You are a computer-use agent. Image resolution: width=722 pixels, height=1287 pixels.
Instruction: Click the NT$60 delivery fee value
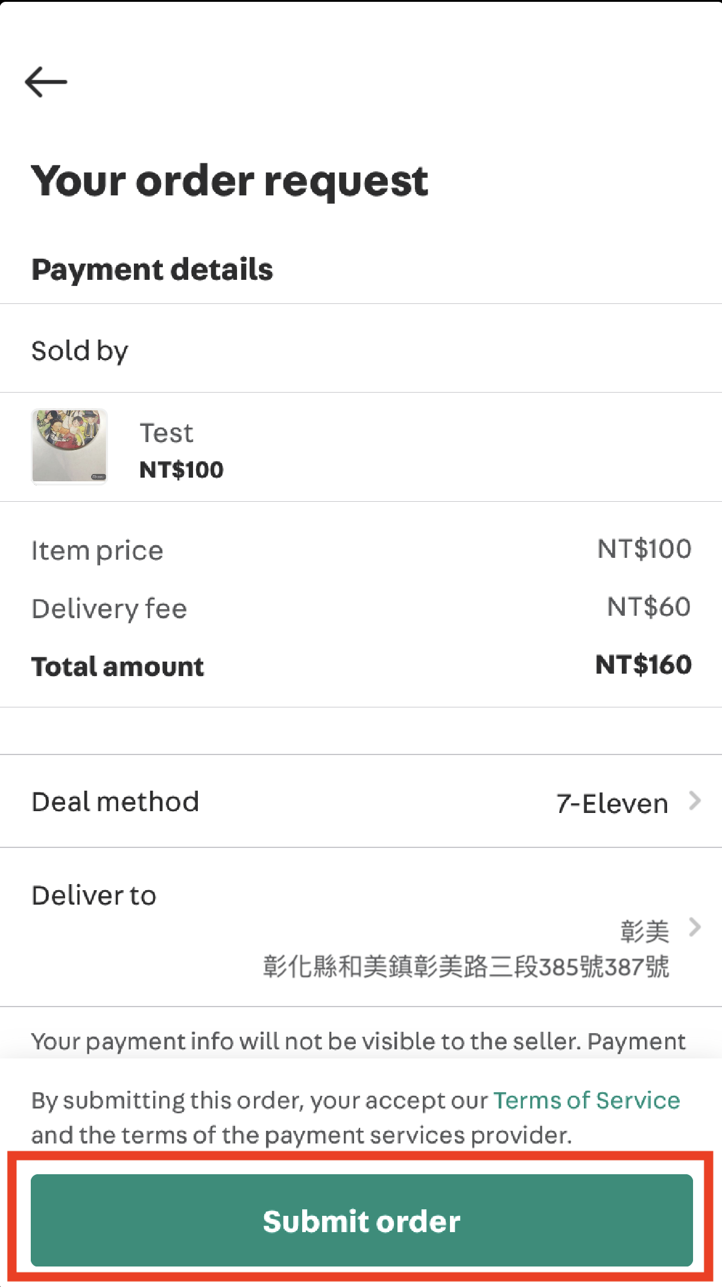tap(648, 607)
